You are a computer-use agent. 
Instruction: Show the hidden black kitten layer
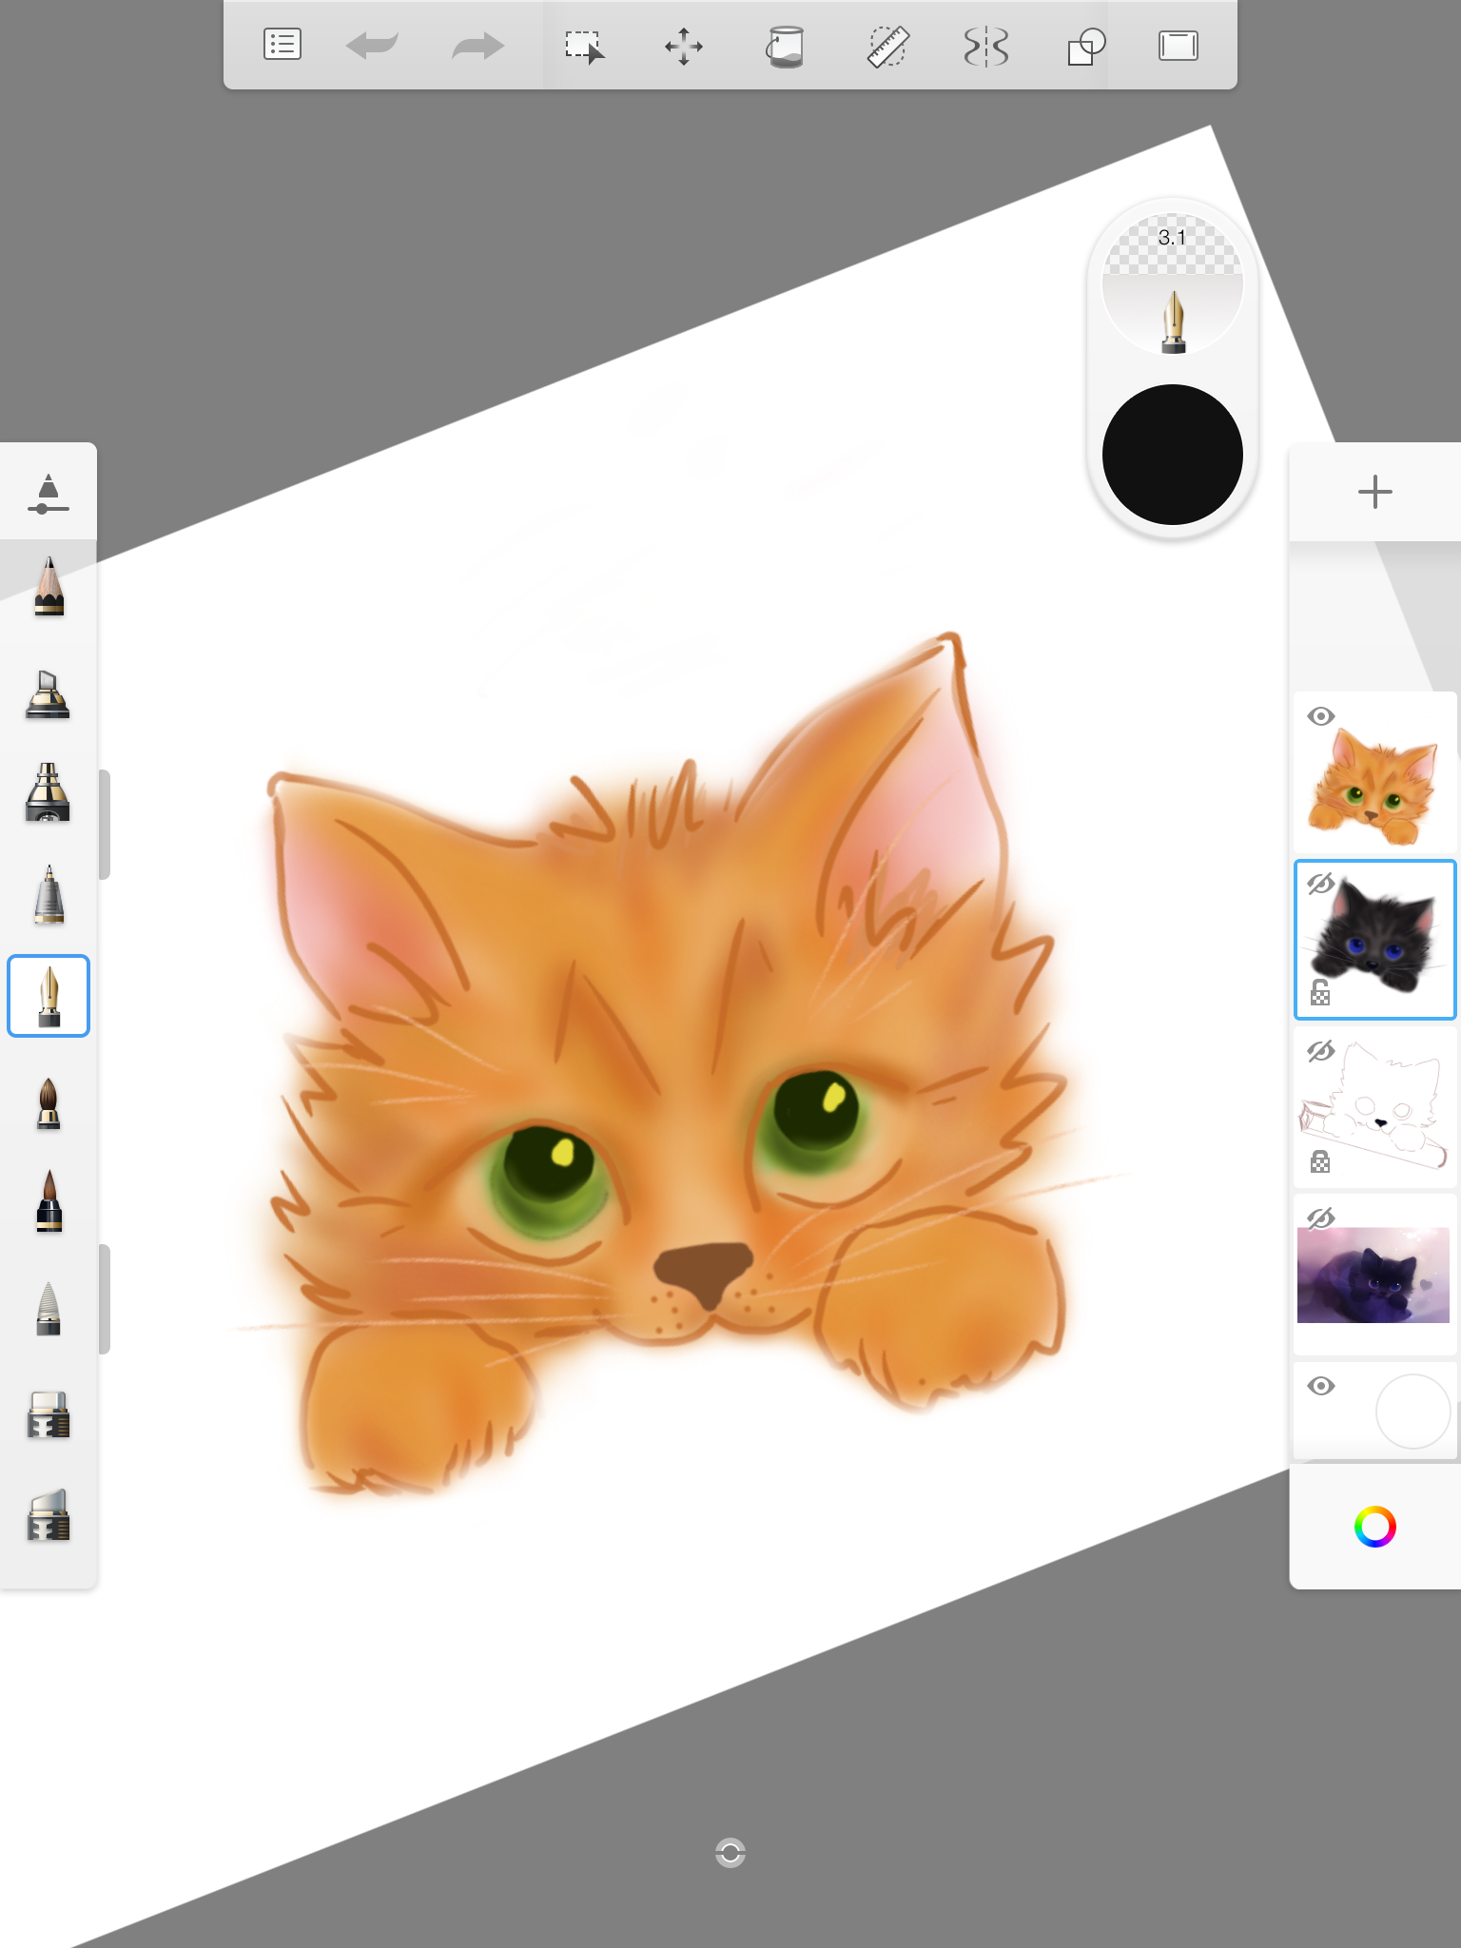tap(1320, 885)
